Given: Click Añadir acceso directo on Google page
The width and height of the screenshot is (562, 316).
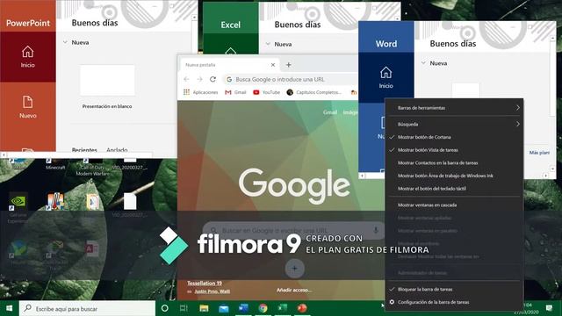Looking at the screenshot, I should 294,290.
